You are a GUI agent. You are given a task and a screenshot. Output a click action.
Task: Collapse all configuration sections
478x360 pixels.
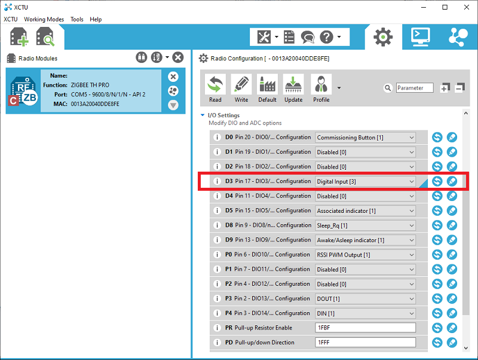coord(459,87)
